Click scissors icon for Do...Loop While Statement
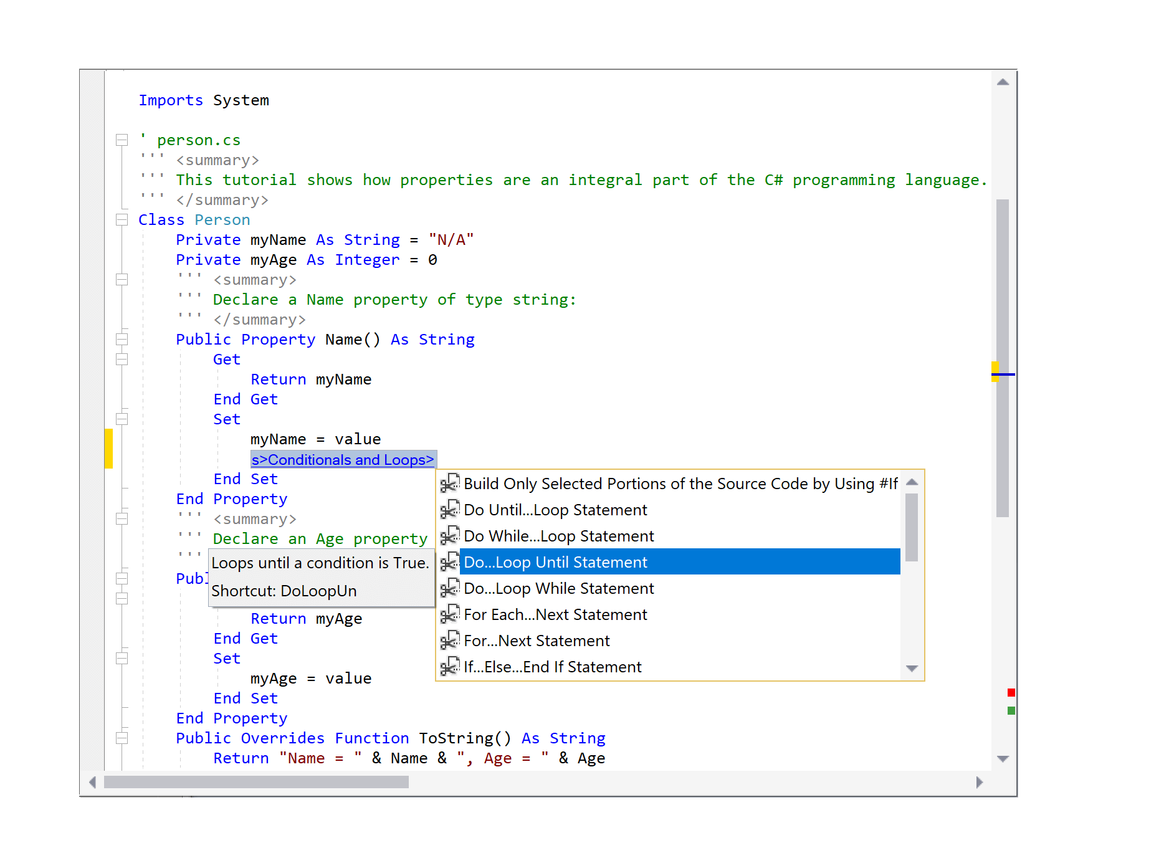Image resolution: width=1174 pixels, height=858 pixels. (x=449, y=588)
